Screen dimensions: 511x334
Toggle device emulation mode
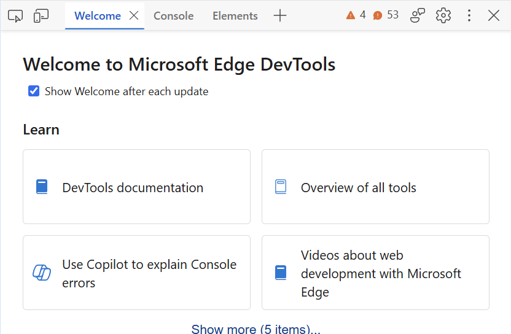(41, 15)
